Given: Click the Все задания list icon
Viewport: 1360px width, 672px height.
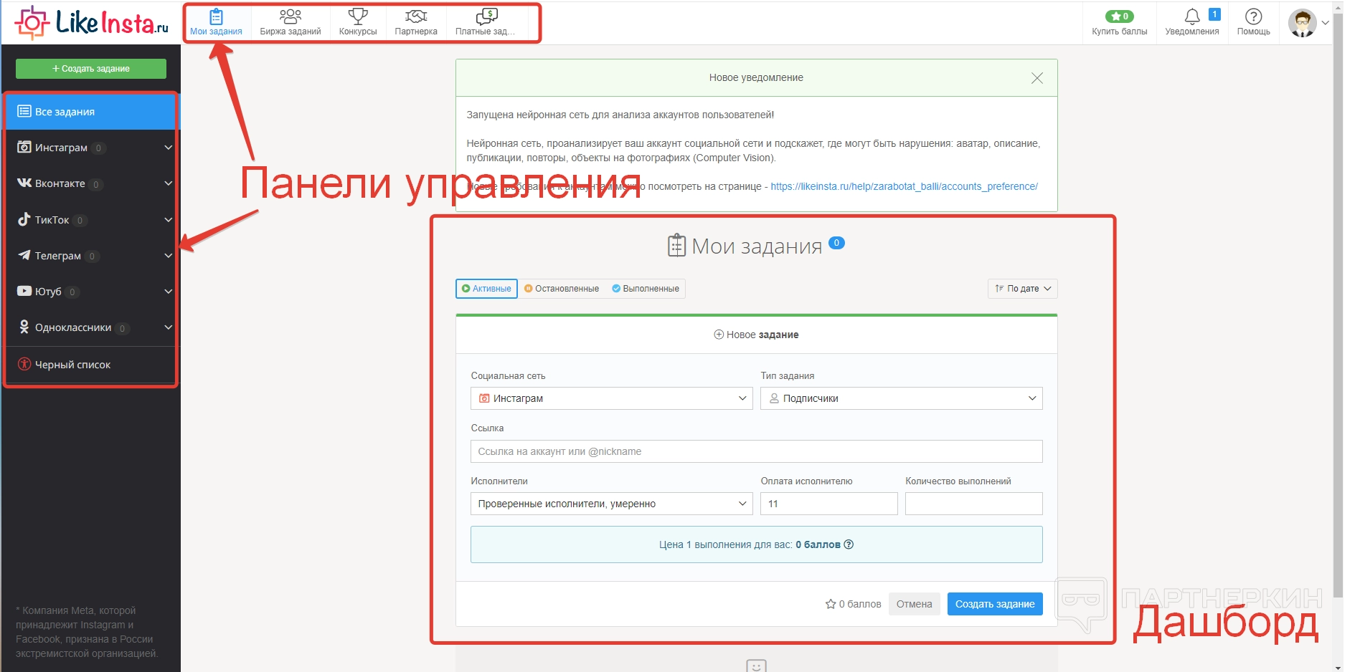Looking at the screenshot, I should click(x=24, y=111).
